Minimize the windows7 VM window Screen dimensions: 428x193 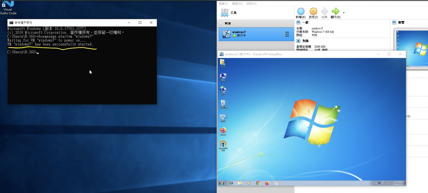(378, 54)
